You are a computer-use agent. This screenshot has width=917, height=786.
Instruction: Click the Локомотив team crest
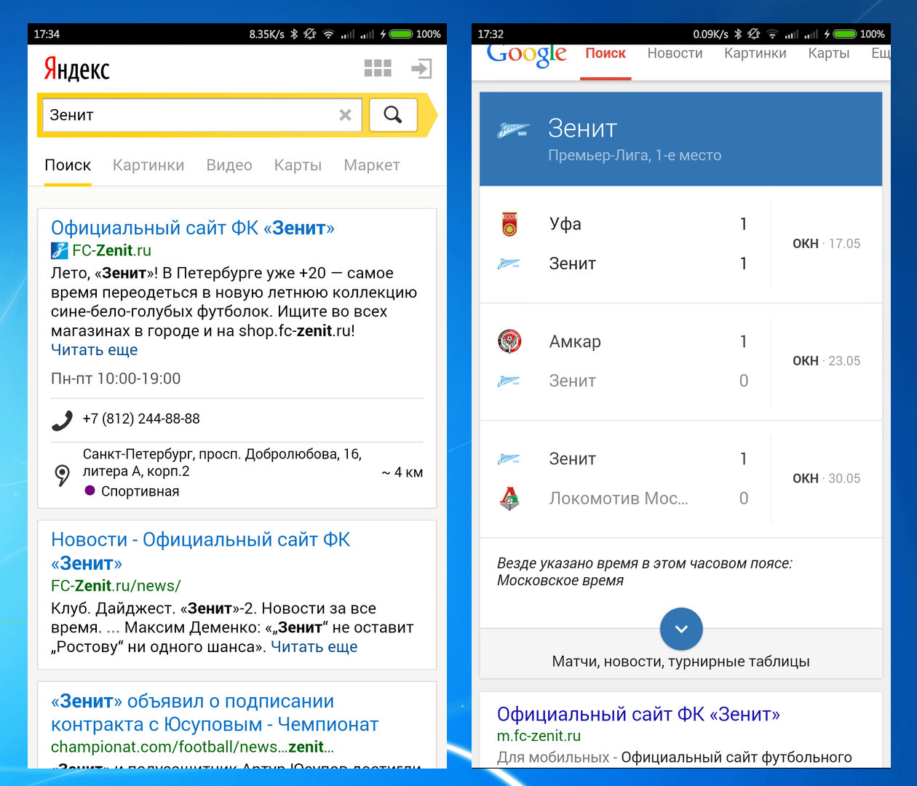(510, 499)
